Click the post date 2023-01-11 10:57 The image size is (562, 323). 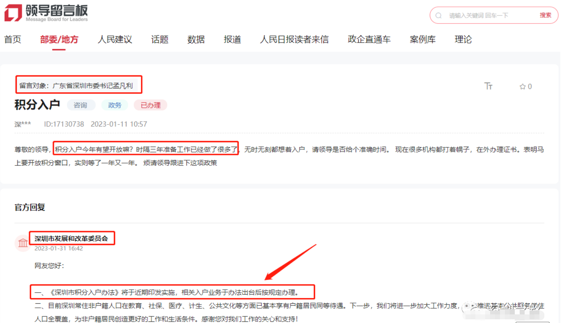click(119, 124)
